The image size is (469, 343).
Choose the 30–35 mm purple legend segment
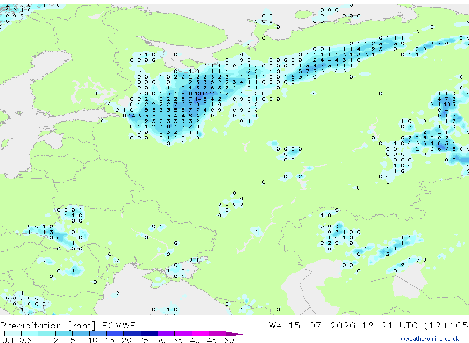(166, 334)
